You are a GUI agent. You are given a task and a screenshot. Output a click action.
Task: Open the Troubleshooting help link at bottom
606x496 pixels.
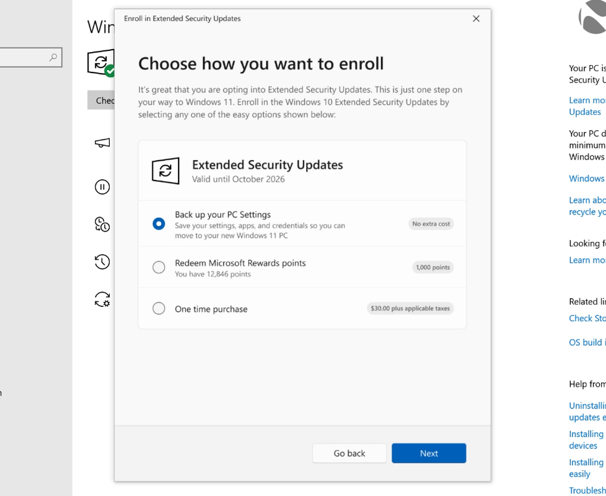[x=587, y=490]
